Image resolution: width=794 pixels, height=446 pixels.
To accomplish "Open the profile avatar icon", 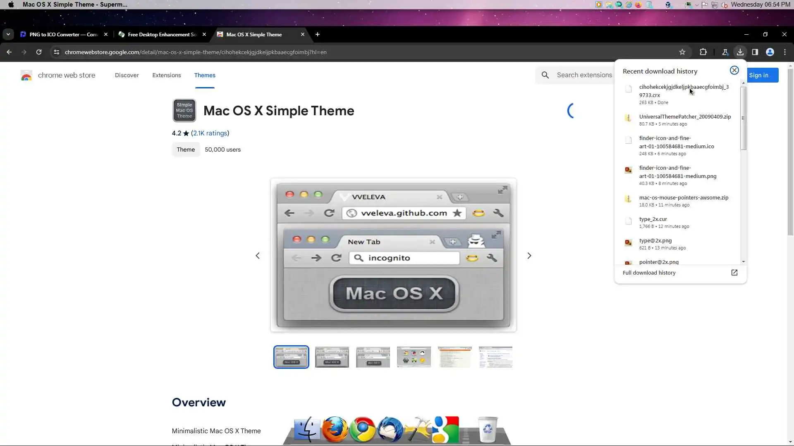I will pos(770,52).
